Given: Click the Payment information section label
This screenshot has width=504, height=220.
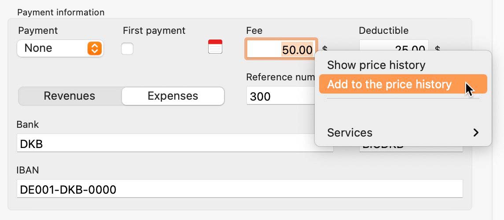Looking at the screenshot, I should tap(61, 12).
